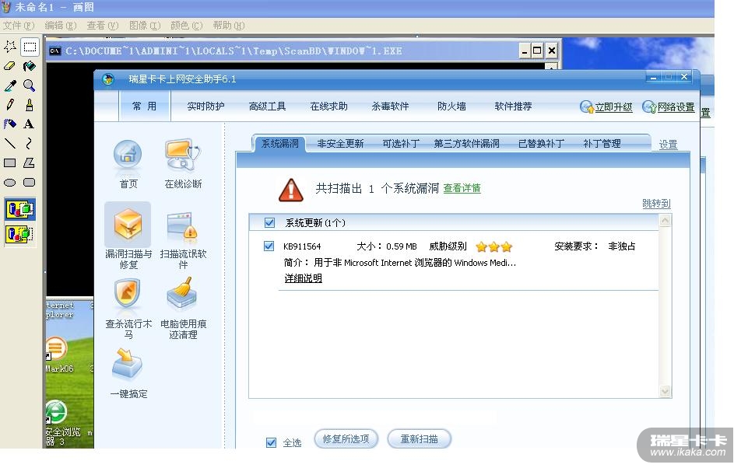Select the Airbrush tool in Paint
This screenshot has width=741, height=468.
(x=10, y=124)
